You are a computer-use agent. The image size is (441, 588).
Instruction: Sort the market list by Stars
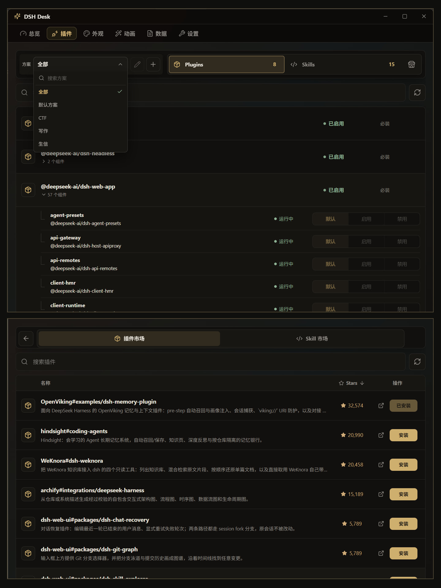[352, 383]
